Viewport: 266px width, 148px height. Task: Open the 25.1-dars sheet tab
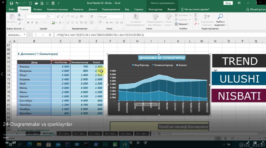(64, 133)
